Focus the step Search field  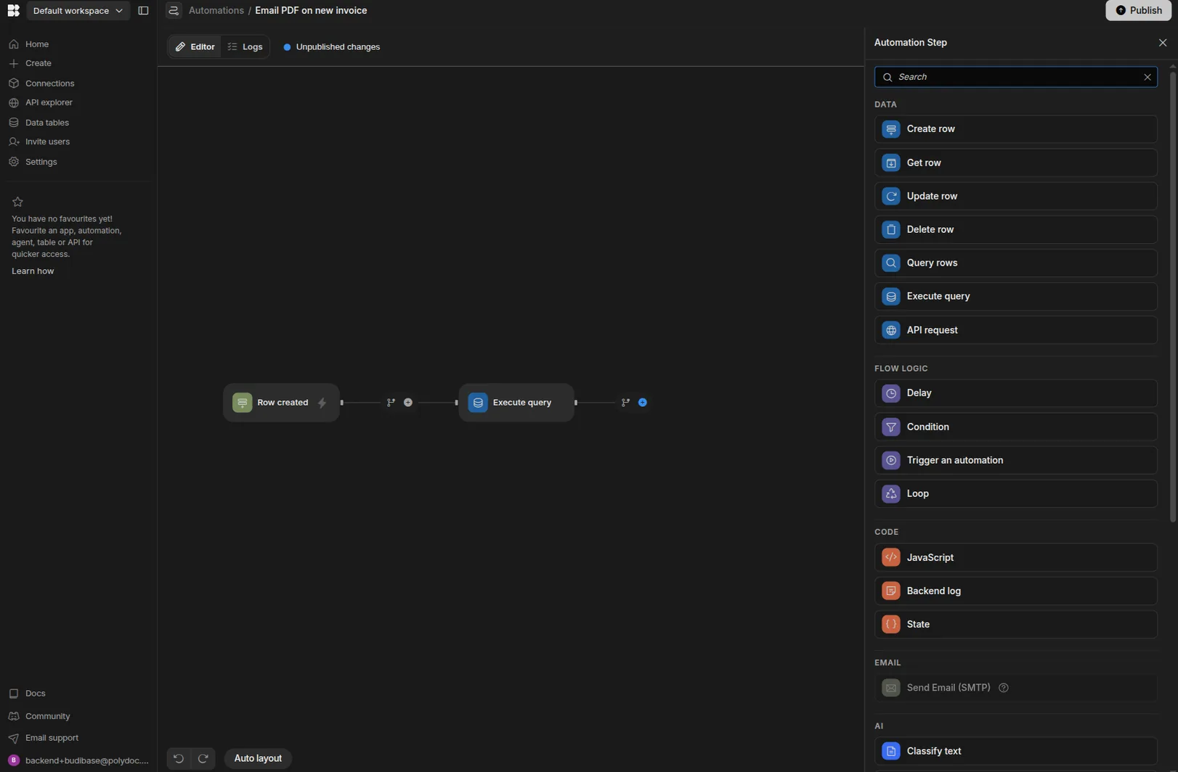pos(1016,77)
